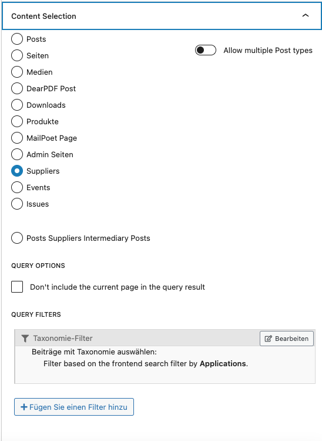The image size is (322, 441).
Task: Select the Issues radio option
Action: (x=17, y=204)
